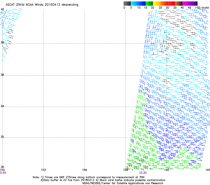Click the legend tick label '20'
Screen dimensions: 210x185
tap(153, 8)
